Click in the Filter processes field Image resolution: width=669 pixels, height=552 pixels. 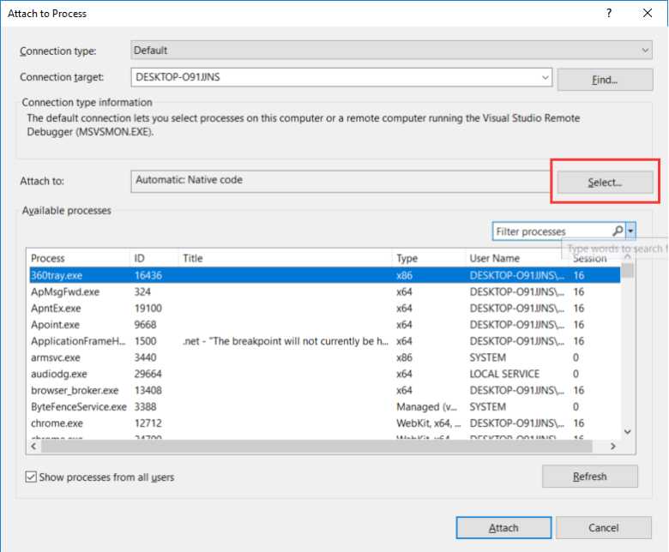point(552,231)
